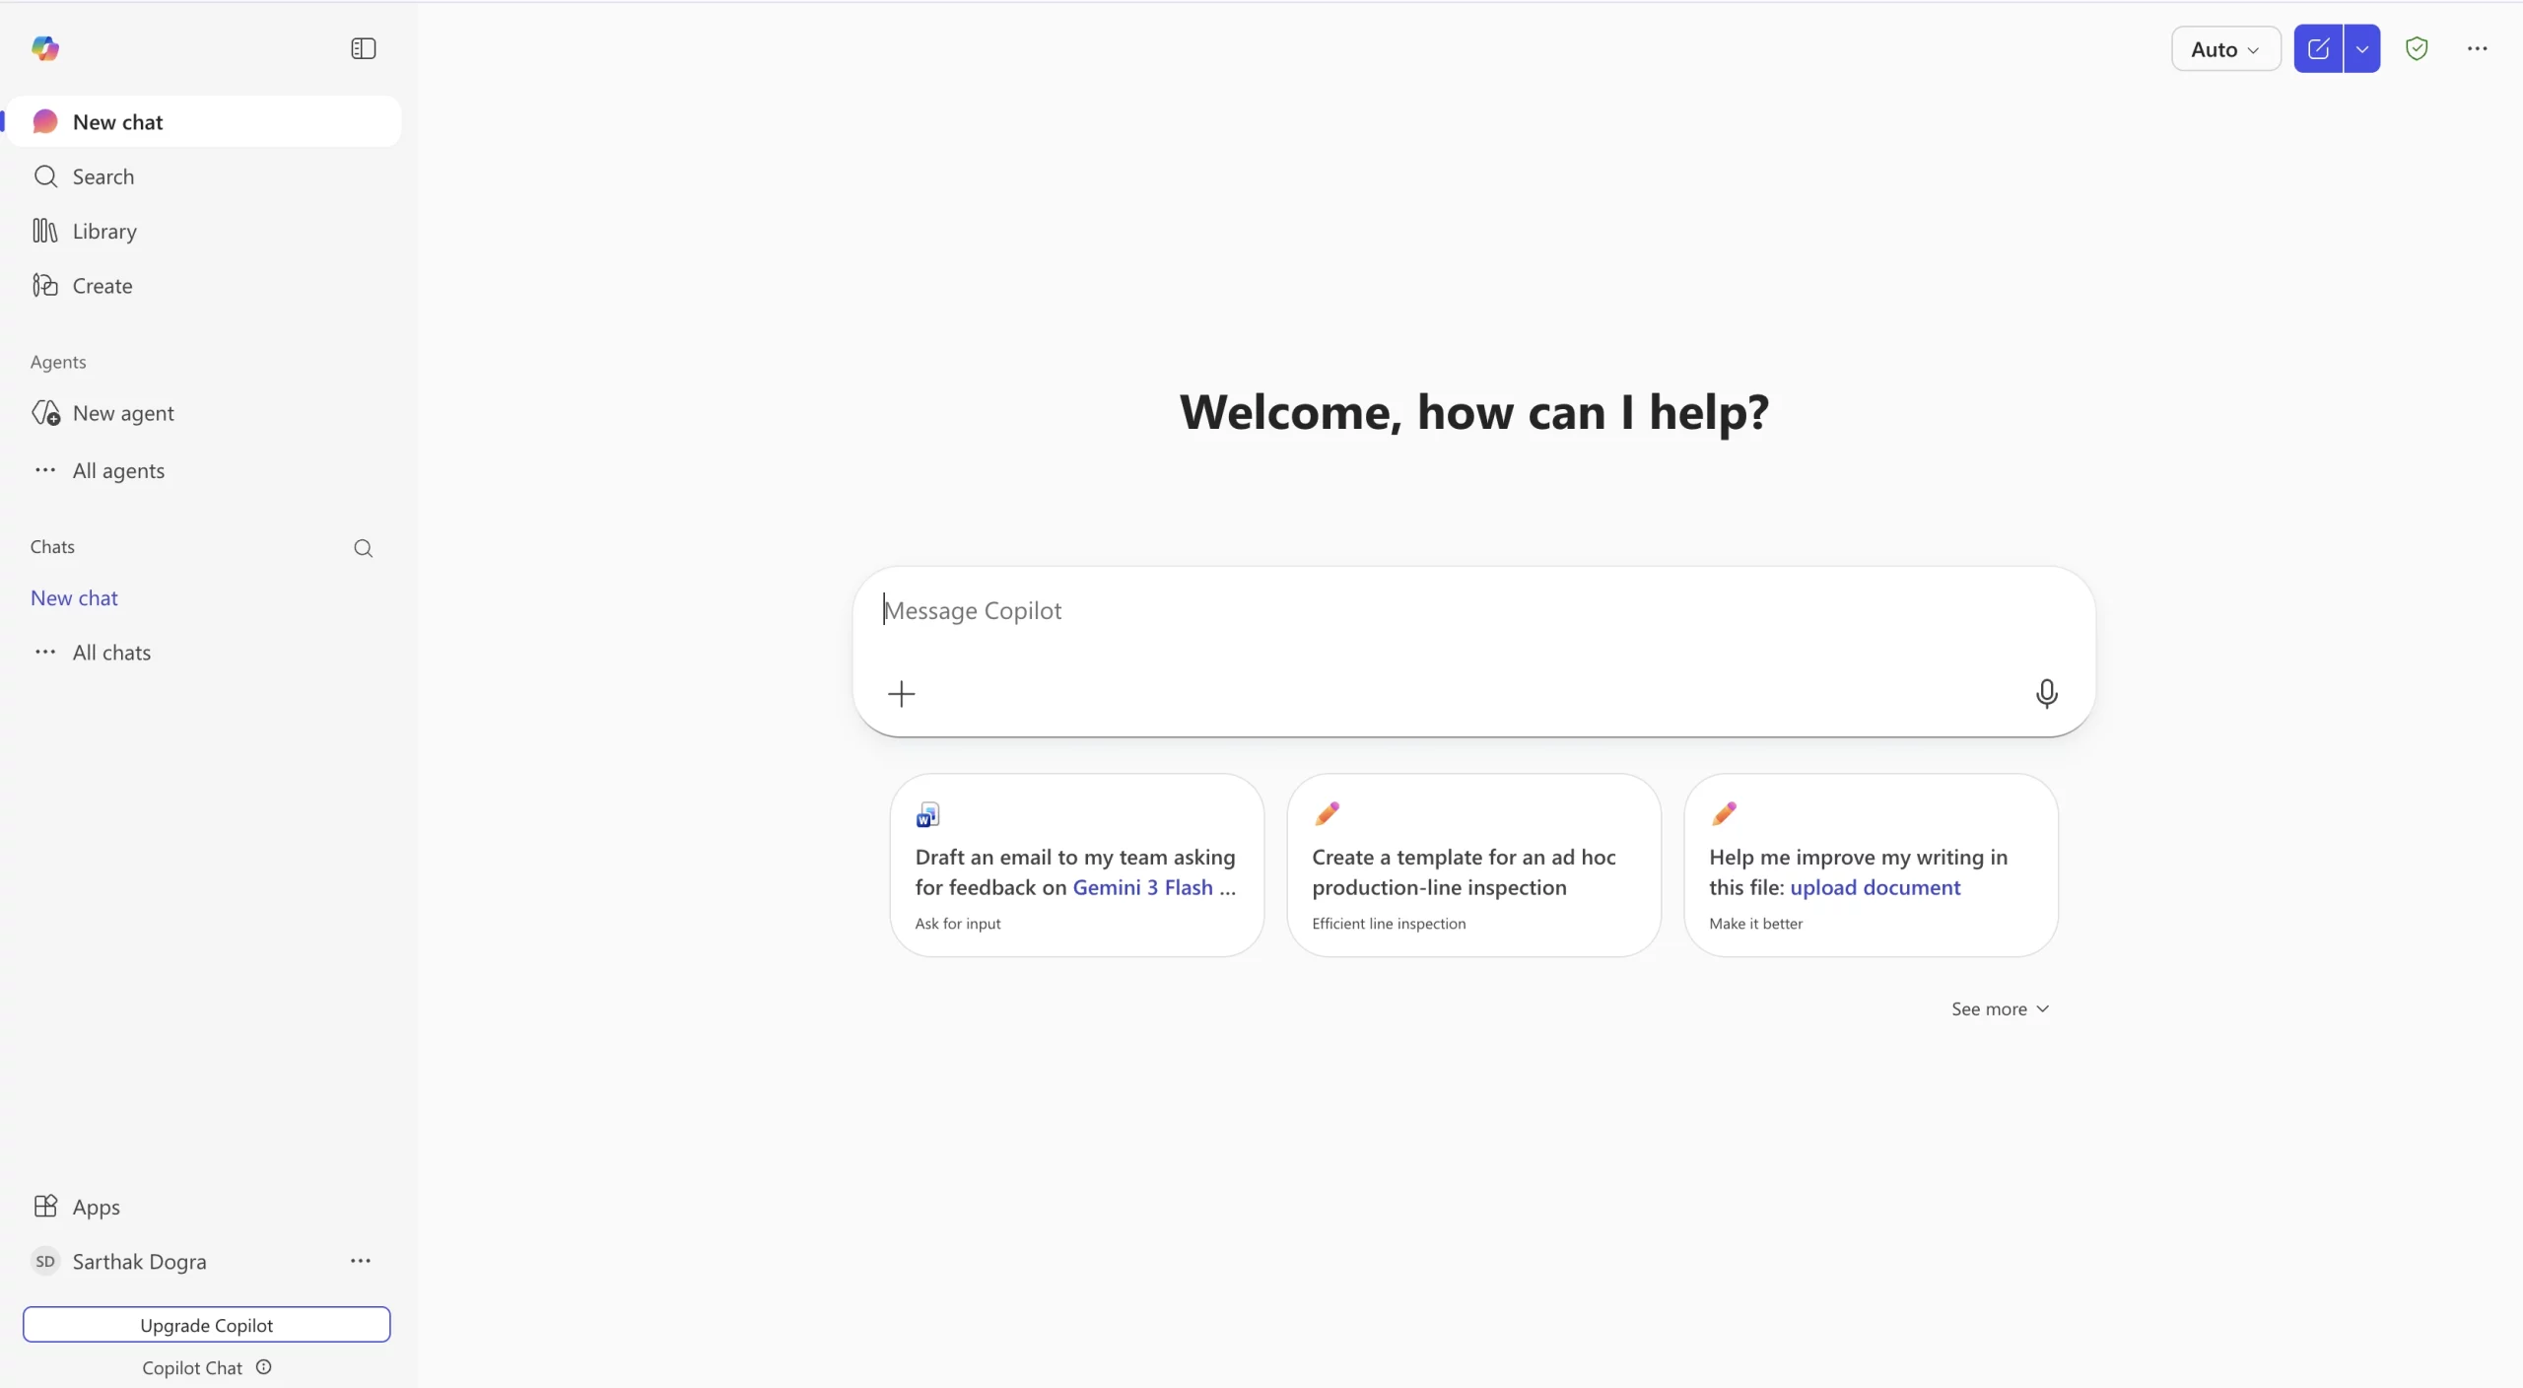
Task: Open attachment options with plus icon
Action: pos(901,693)
